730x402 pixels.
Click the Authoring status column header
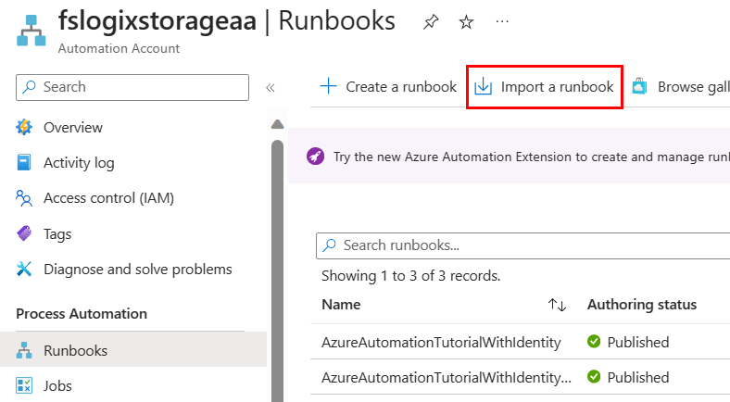pyautogui.click(x=641, y=305)
